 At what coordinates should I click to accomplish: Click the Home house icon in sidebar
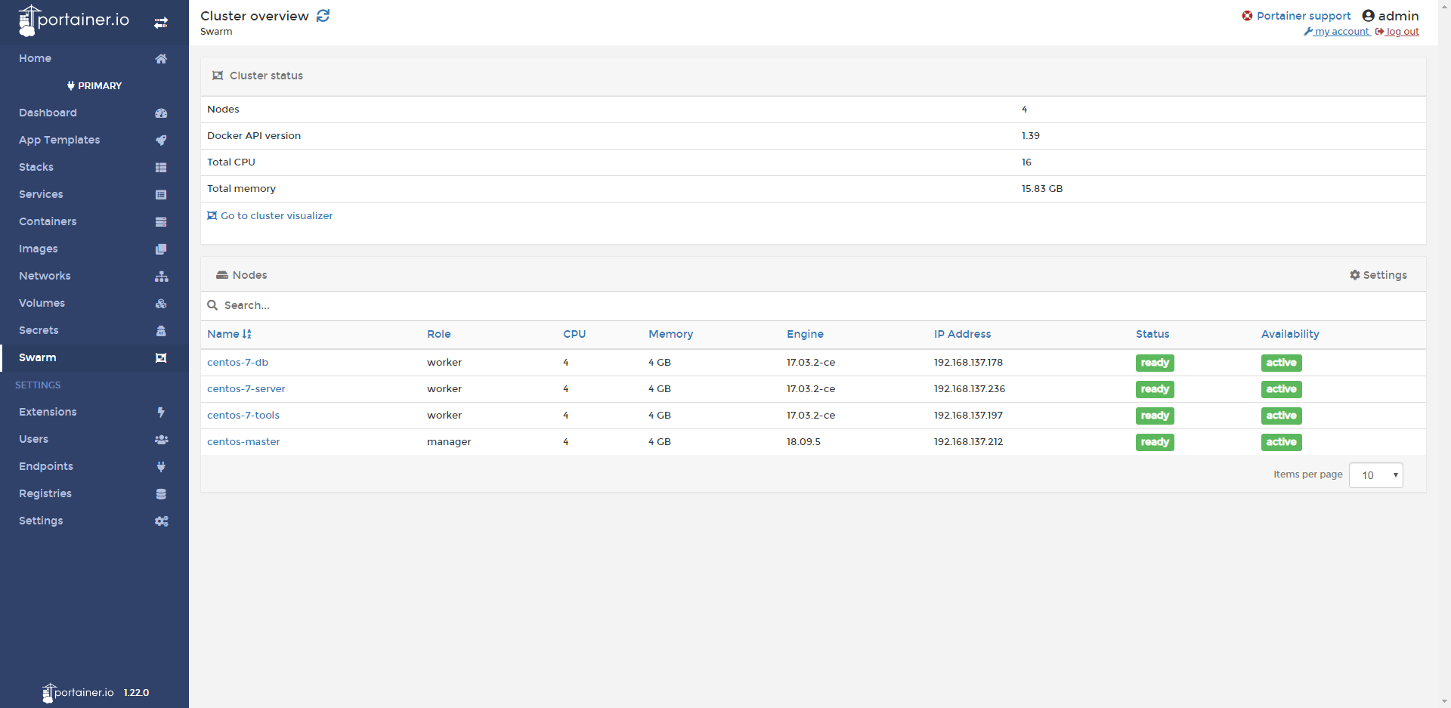161,59
